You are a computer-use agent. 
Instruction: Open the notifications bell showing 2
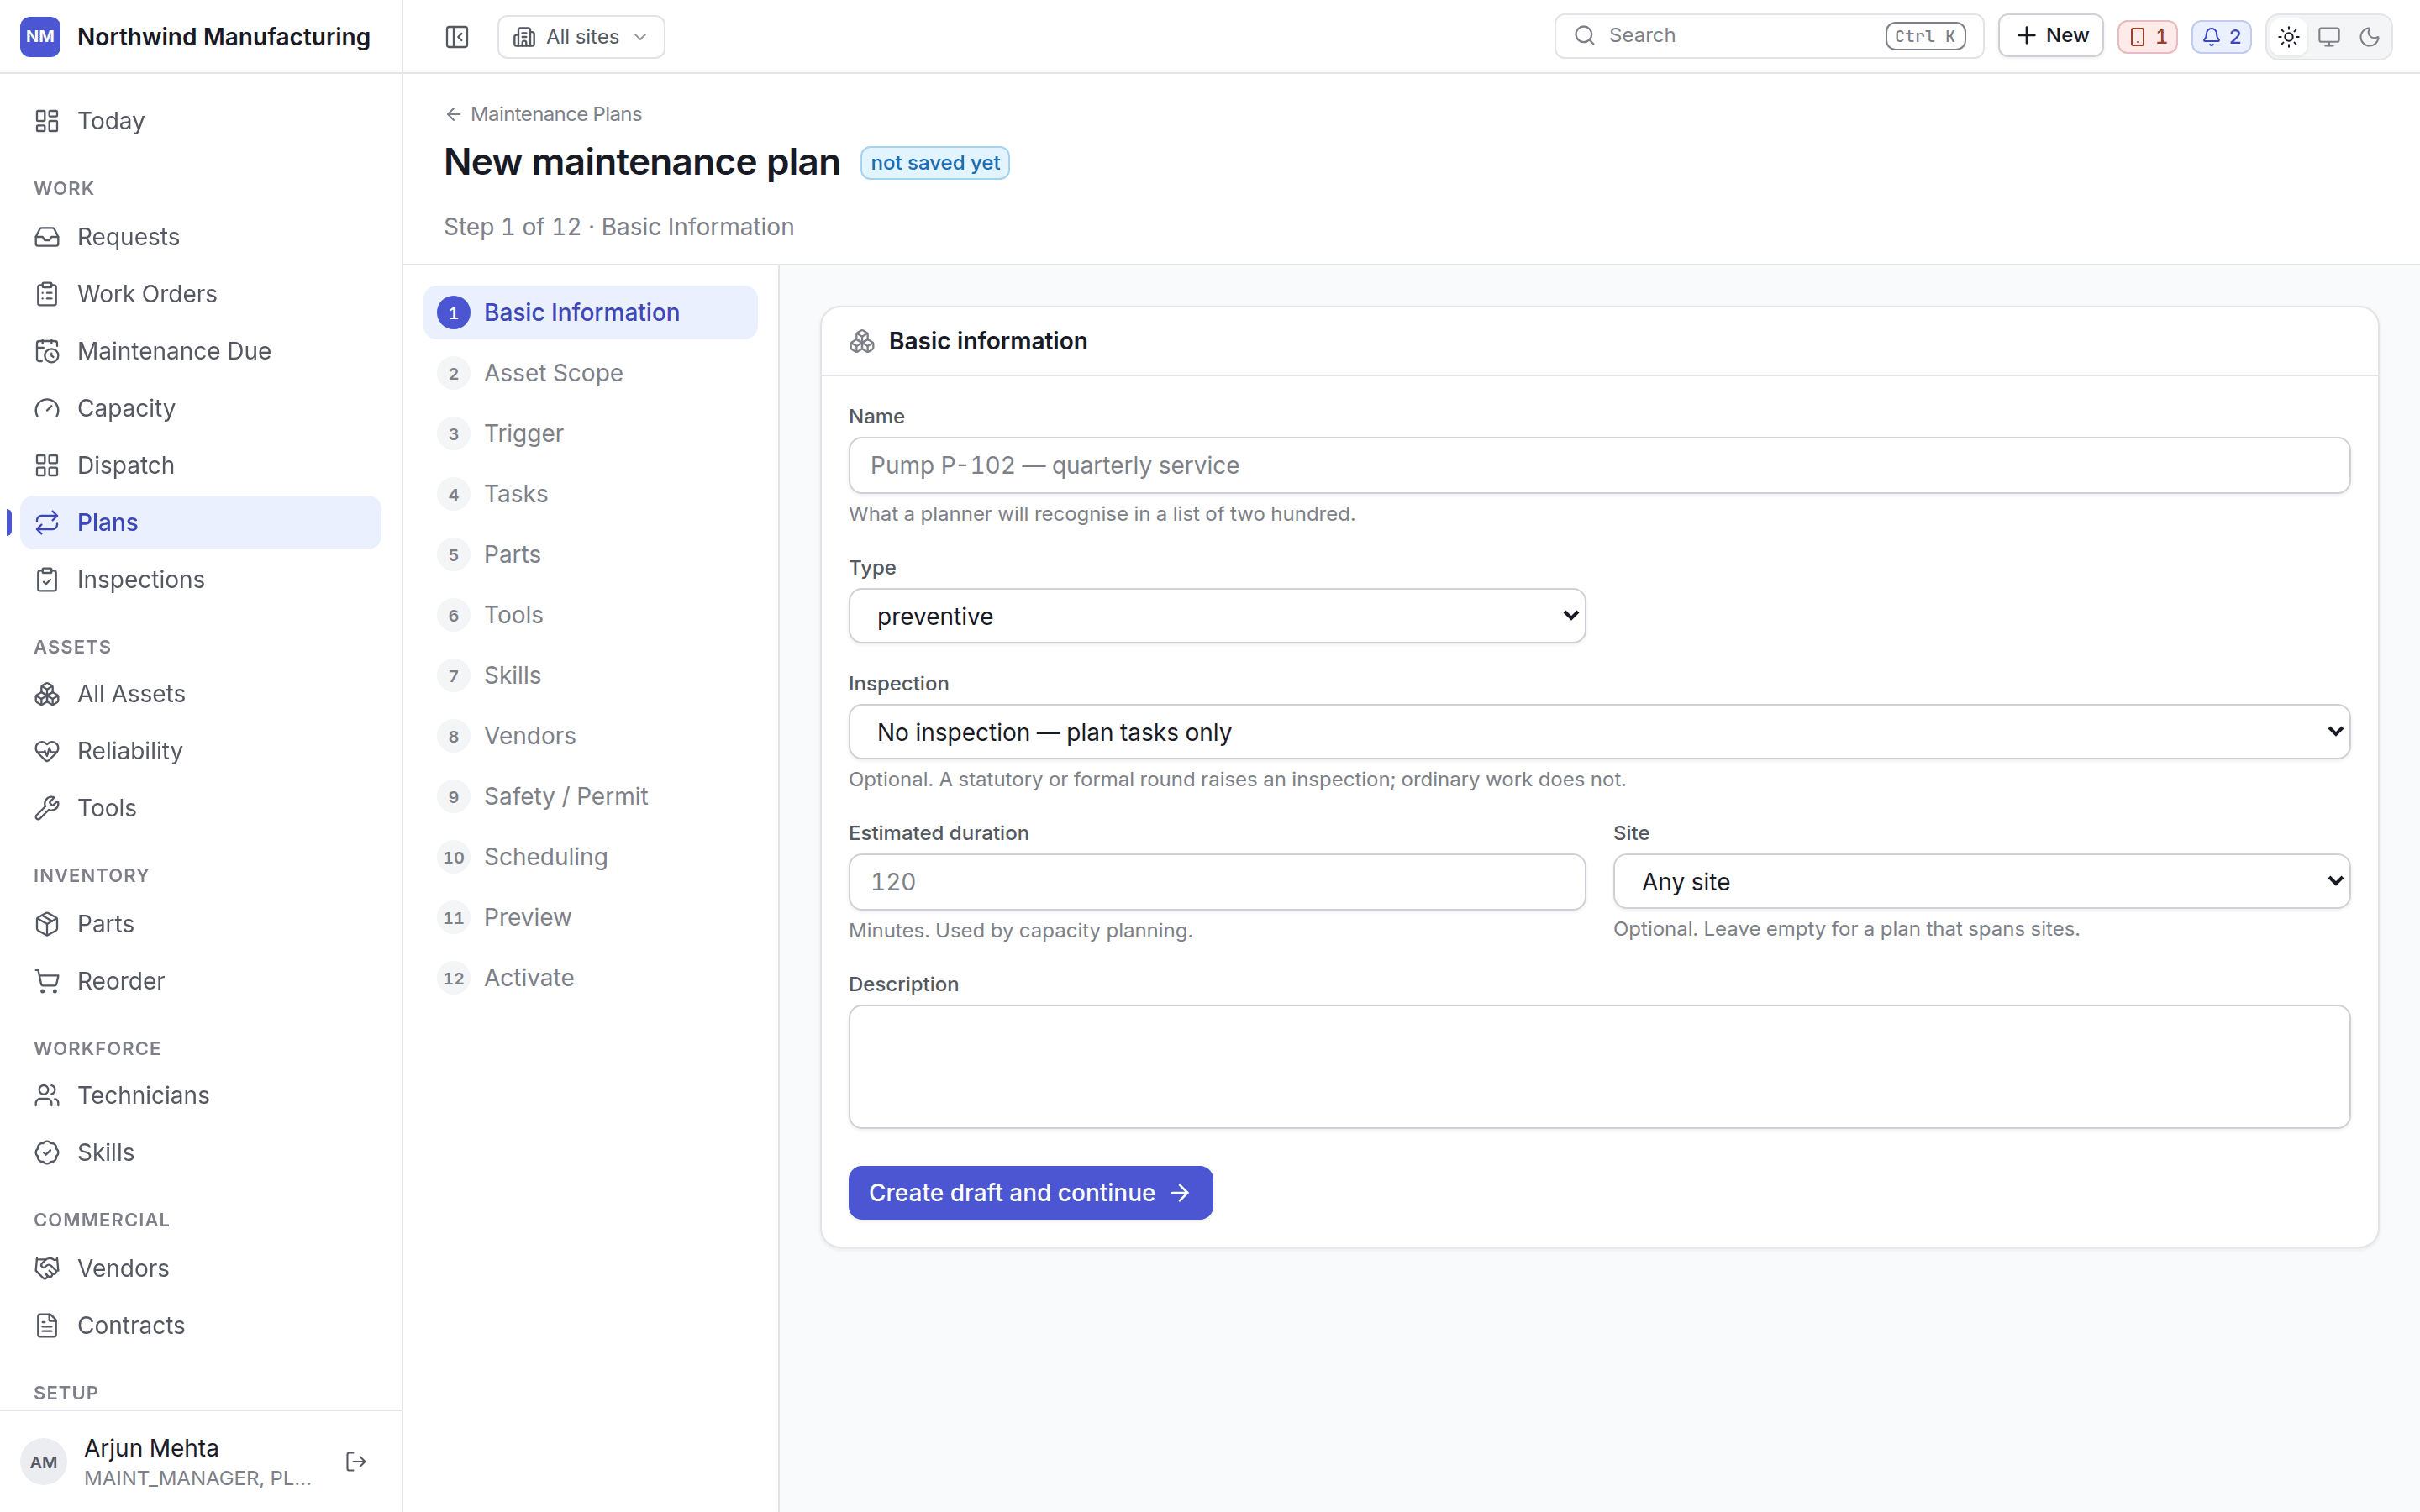(x=2222, y=37)
